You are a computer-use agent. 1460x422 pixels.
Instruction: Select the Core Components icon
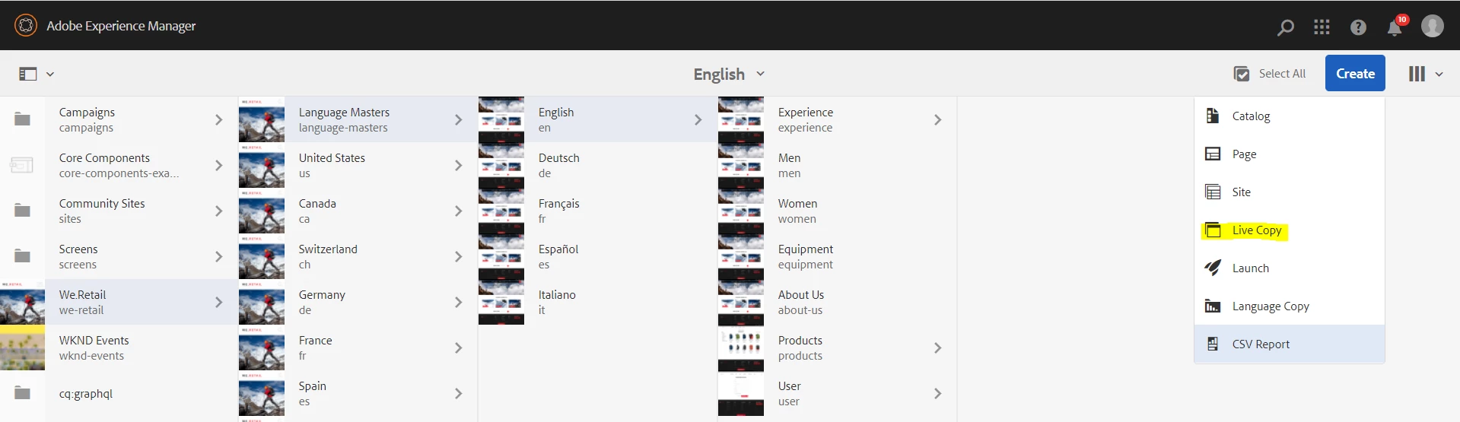pyautogui.click(x=22, y=165)
